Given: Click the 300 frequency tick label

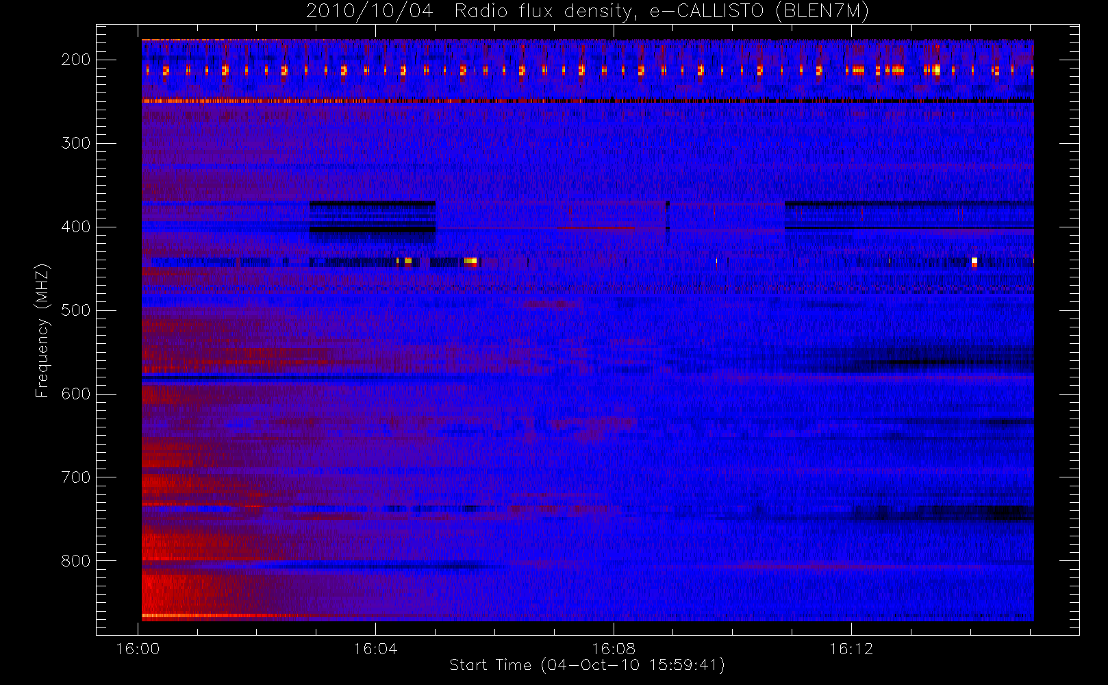Looking at the screenshot, I should pos(75,143).
